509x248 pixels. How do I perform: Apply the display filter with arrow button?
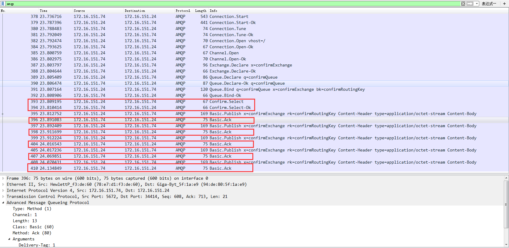coord(470,4)
